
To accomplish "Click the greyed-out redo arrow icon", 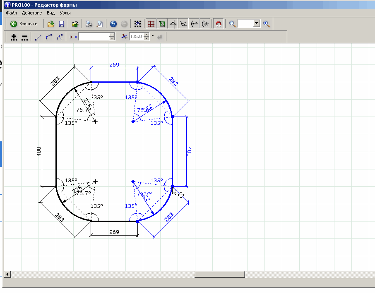I will coord(124,24).
